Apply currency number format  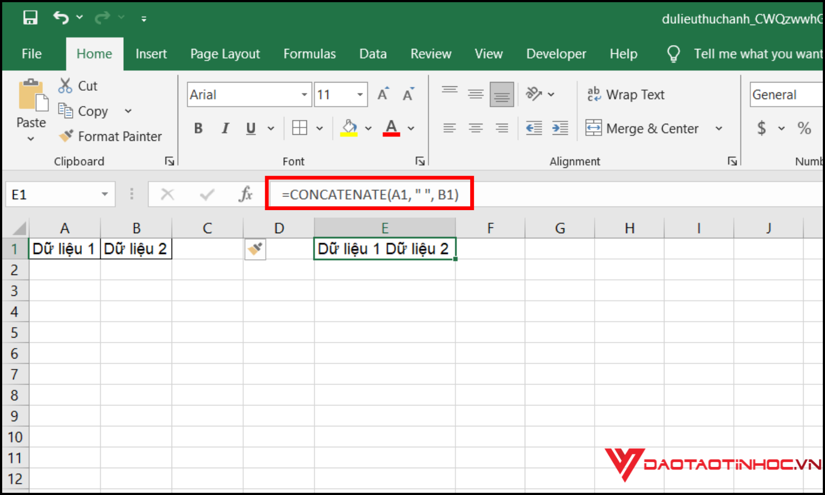pos(762,128)
